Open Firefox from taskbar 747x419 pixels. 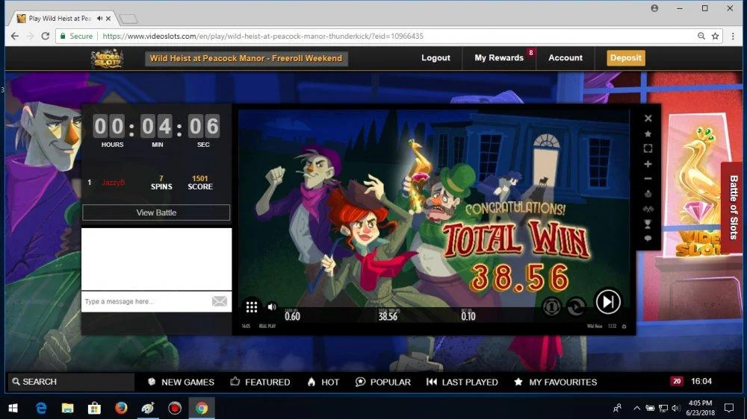121,408
